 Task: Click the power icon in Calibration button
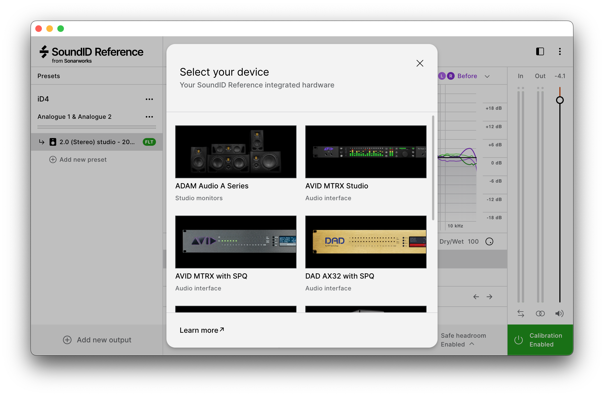tap(519, 340)
